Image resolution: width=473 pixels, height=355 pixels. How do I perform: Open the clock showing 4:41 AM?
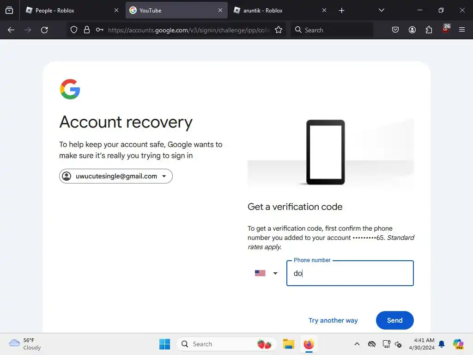pyautogui.click(x=422, y=344)
